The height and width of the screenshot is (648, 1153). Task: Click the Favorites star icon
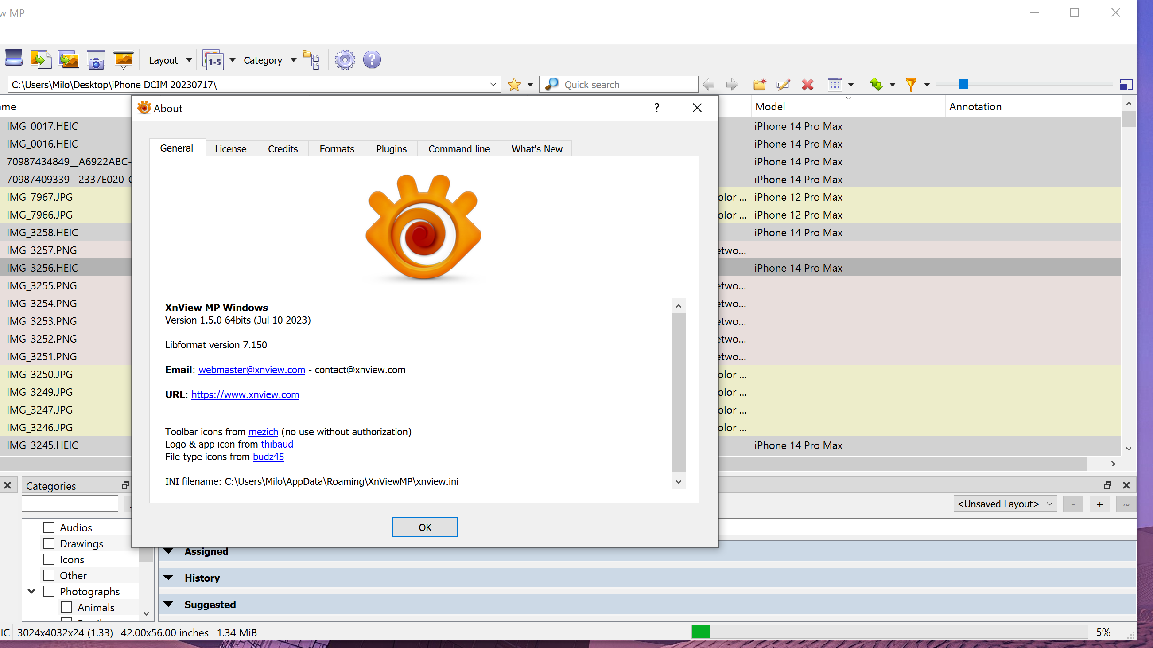click(514, 85)
